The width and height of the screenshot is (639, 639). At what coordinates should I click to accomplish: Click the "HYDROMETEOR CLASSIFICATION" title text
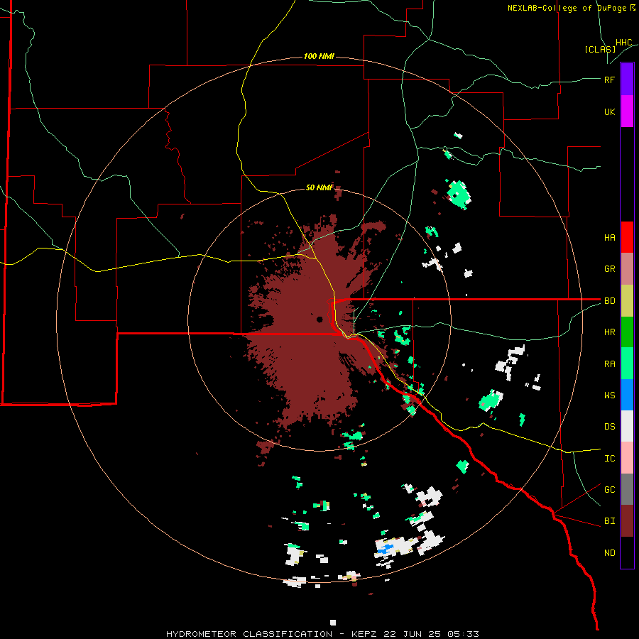click(249, 634)
